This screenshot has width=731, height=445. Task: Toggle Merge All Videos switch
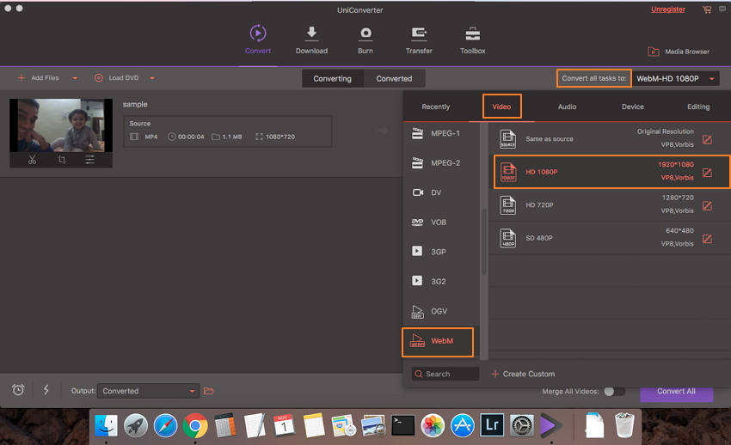(x=614, y=392)
